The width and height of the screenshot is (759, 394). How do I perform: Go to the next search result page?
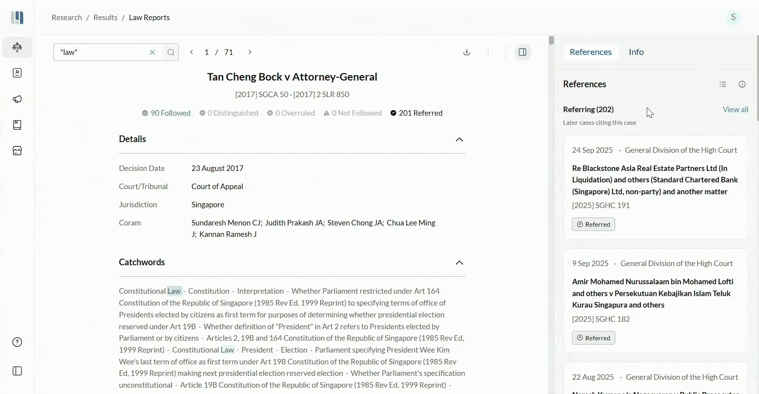pos(249,52)
